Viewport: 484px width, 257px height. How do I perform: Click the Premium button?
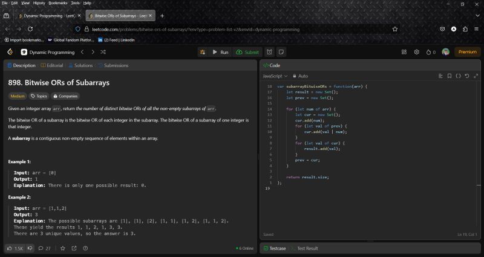467,52
